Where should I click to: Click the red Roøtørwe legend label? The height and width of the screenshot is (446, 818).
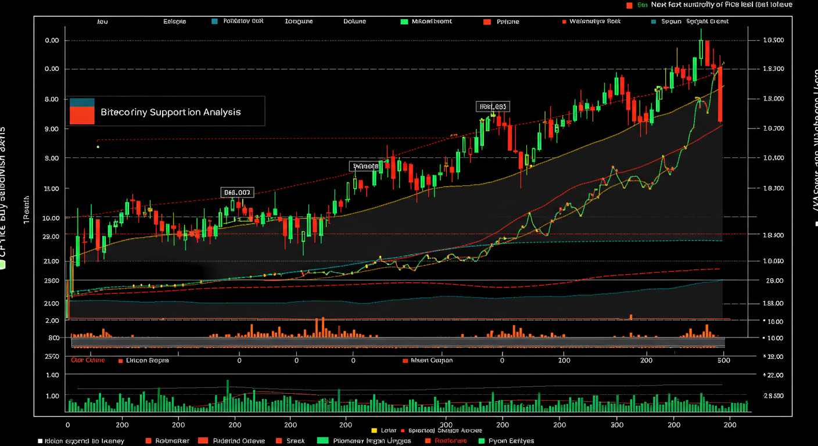(x=446, y=441)
